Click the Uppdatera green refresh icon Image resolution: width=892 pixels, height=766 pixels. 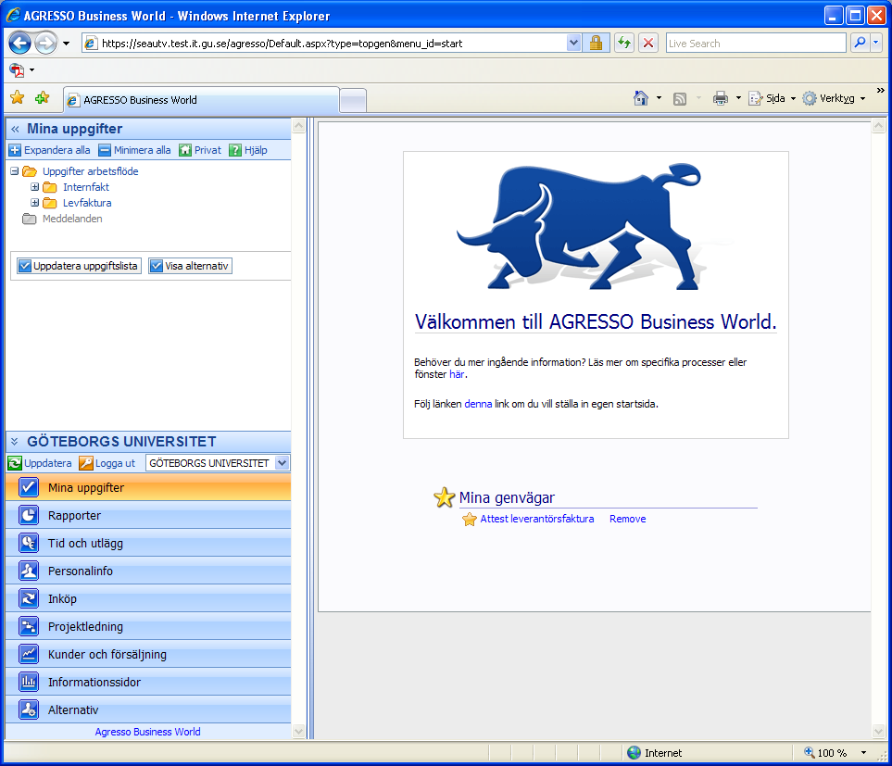pos(15,463)
